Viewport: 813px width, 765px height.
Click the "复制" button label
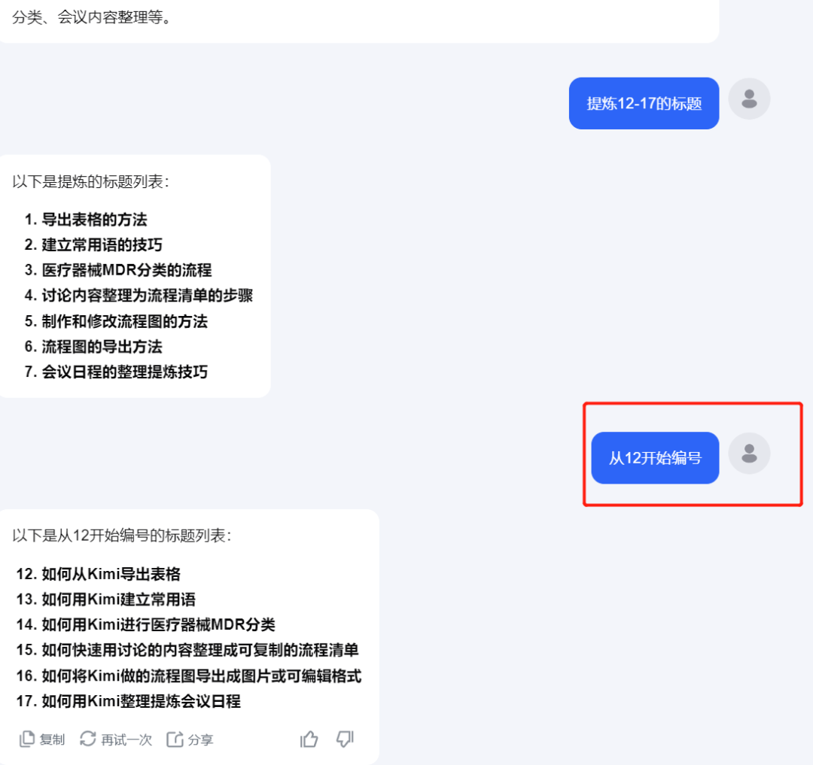point(53,739)
